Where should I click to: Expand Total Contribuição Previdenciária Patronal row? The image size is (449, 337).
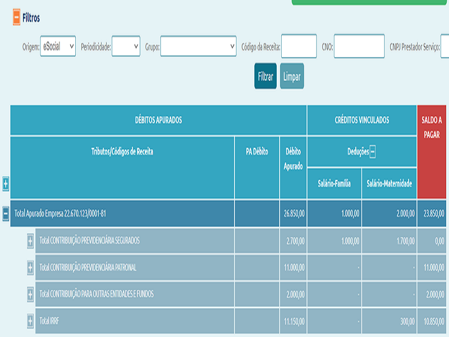pos(30,268)
